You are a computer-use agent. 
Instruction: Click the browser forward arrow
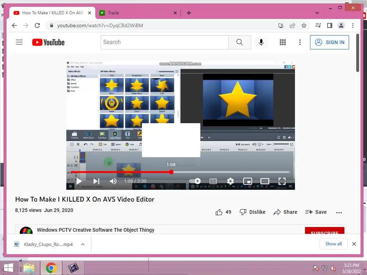(26, 25)
